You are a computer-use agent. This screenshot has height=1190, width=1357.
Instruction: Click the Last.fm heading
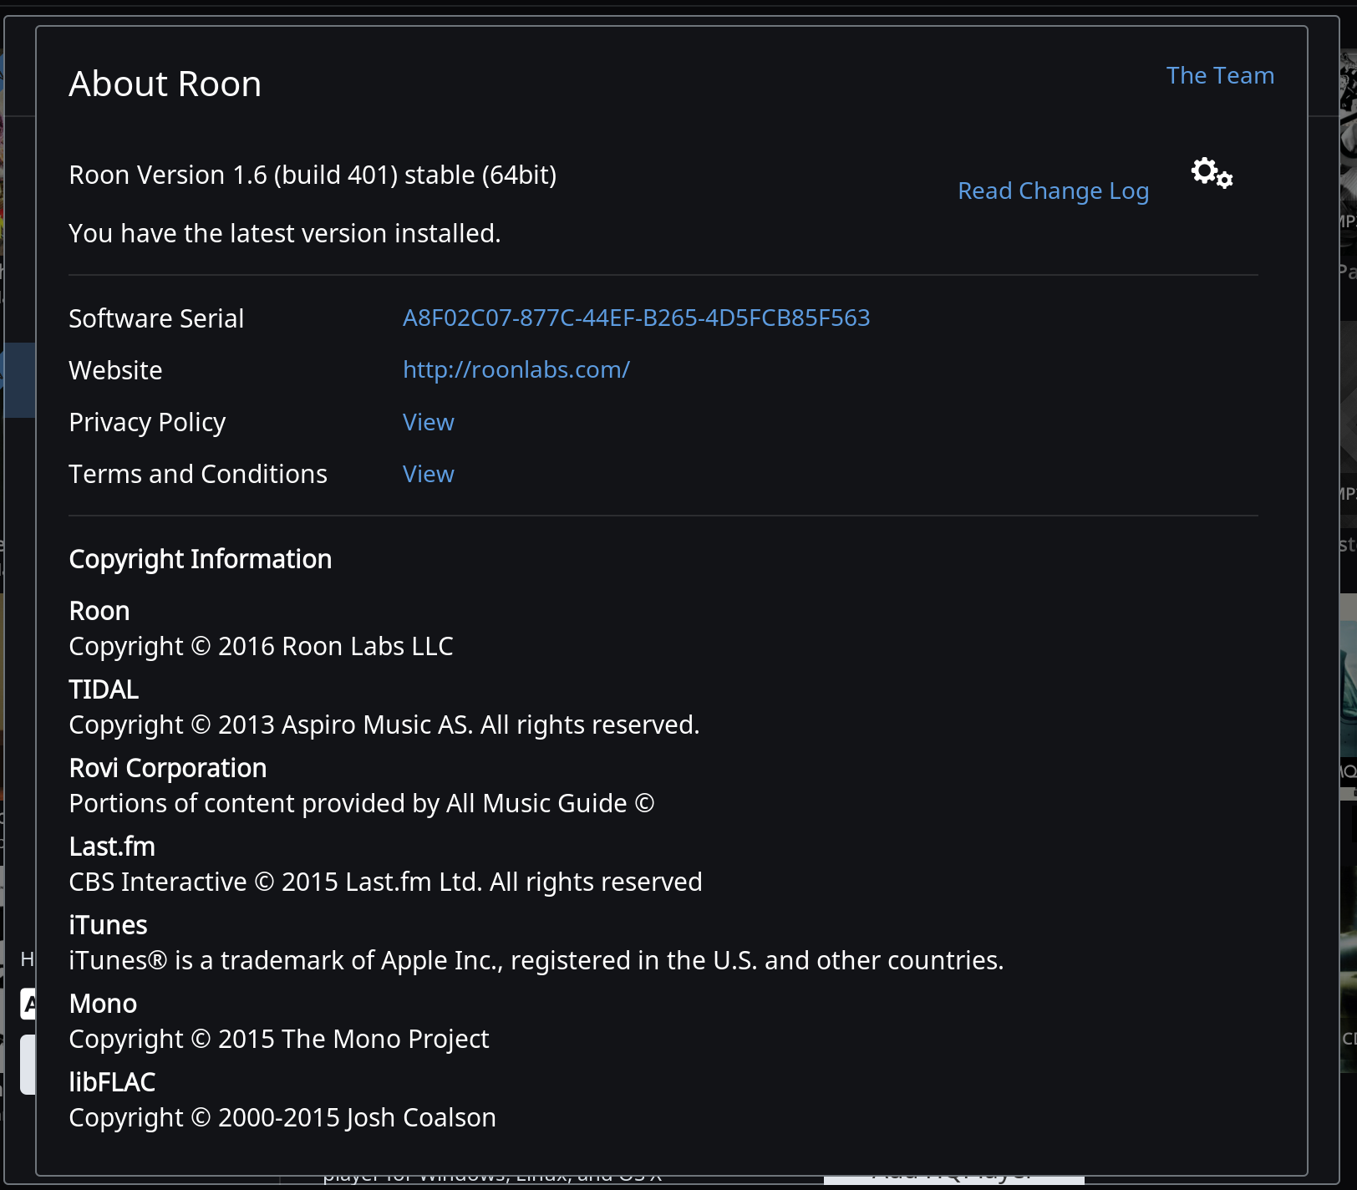point(112,847)
